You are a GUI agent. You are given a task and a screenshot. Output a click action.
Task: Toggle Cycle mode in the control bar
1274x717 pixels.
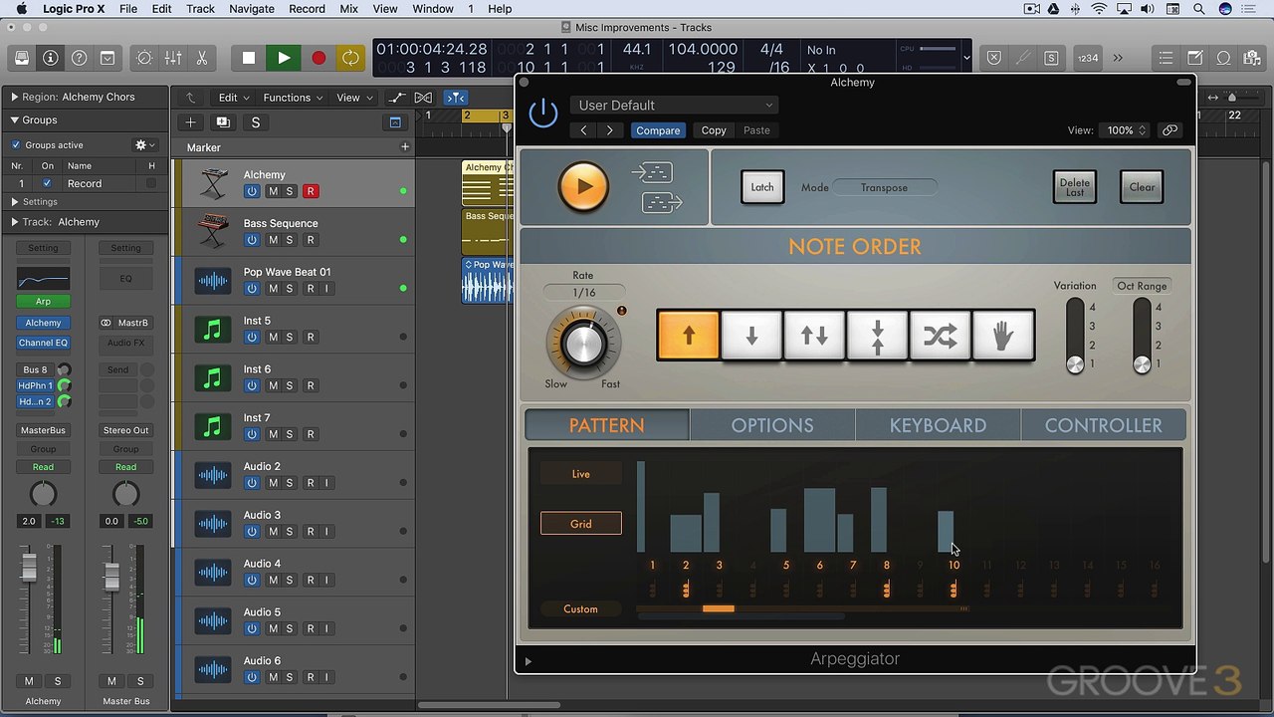point(351,58)
